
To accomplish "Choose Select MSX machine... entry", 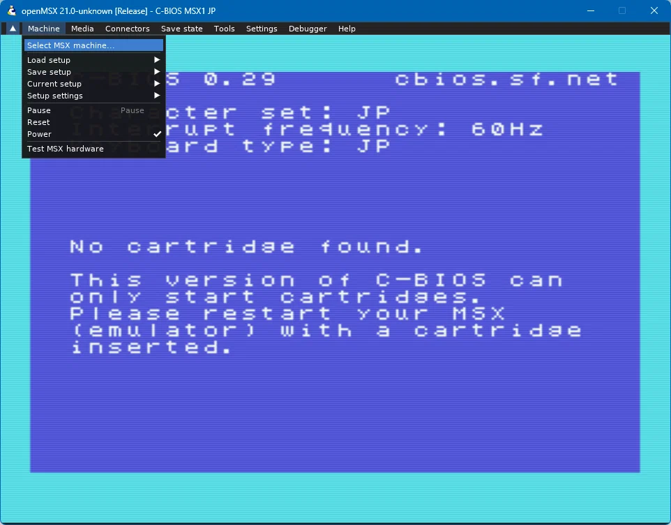I will pos(93,45).
